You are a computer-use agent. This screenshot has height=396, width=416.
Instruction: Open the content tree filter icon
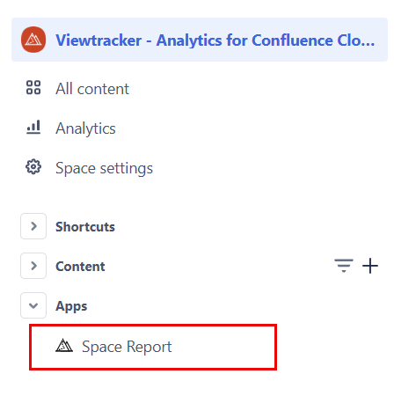[344, 266]
